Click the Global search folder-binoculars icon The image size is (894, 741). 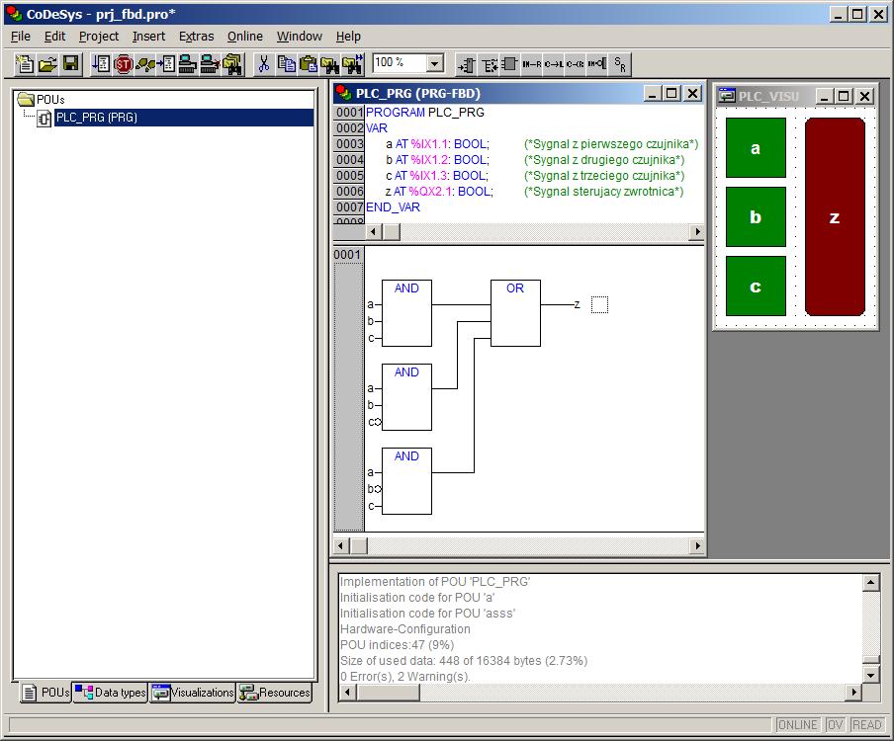point(232,64)
